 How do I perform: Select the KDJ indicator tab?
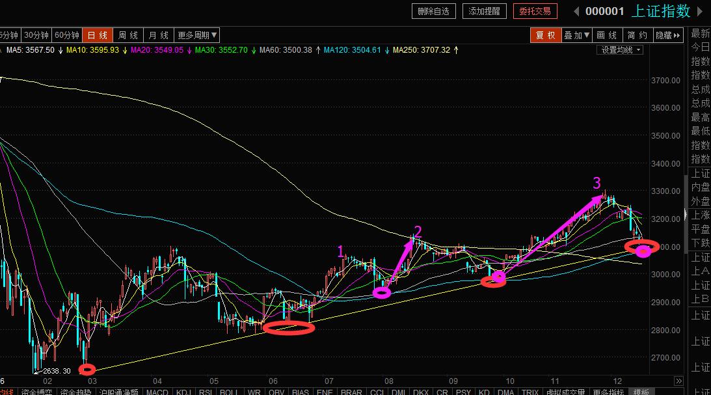tap(183, 392)
